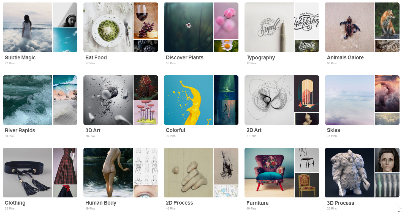Open the Subtle Magic board
The height and width of the screenshot is (212, 402).
(x=20, y=58)
